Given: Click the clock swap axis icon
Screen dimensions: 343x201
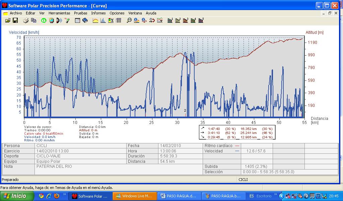Looking at the screenshot, I should [152, 20].
